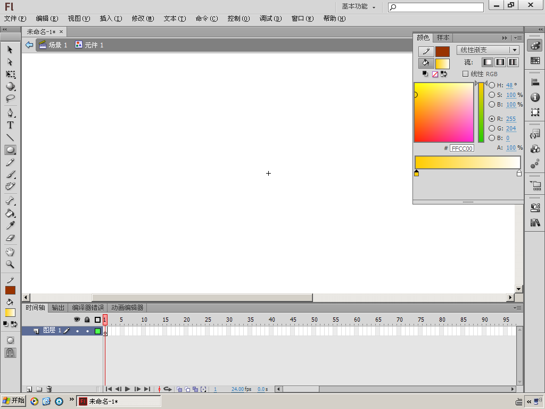
Task: Expand the right dock panels
Action: tap(540, 30)
